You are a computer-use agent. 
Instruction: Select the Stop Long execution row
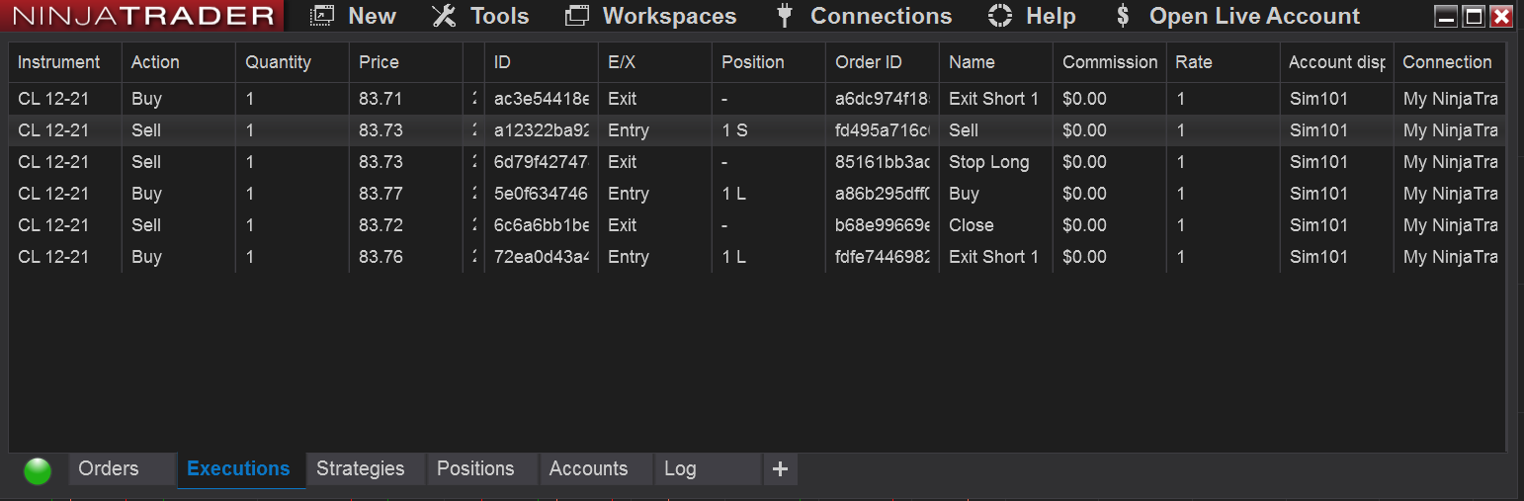pyautogui.click(x=988, y=162)
